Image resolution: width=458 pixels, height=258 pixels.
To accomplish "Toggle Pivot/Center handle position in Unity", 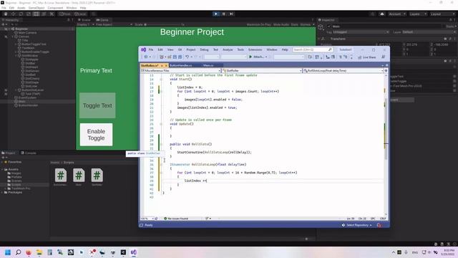I will pos(65,14).
